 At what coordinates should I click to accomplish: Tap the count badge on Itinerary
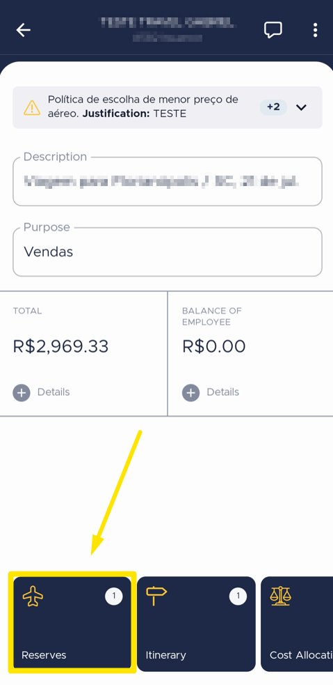238,596
